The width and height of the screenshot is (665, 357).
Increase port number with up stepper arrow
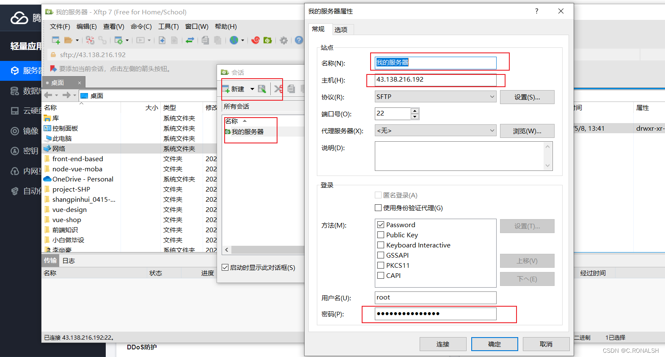pos(415,111)
